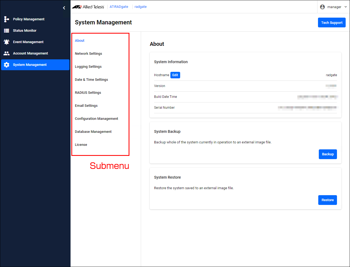Click Edit next to Hostname
This screenshot has width=350, height=267.
tap(175, 75)
